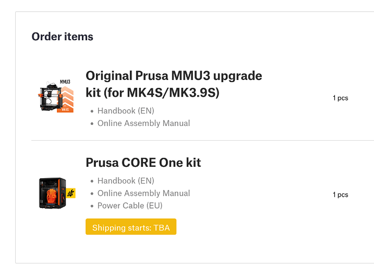The height and width of the screenshot is (264, 374).
Task: Click the 1 pcs quantity for CORE One
Action: coord(340,194)
